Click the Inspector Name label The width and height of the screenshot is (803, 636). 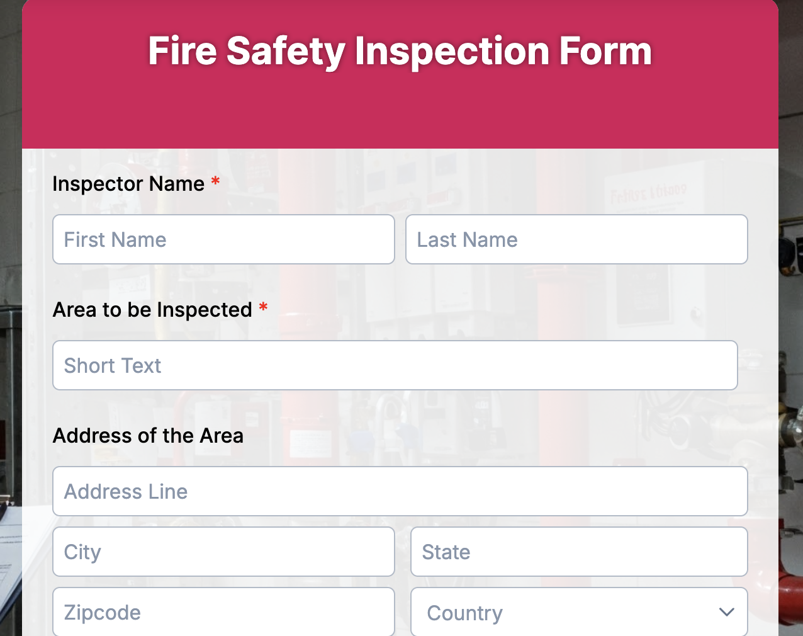[128, 184]
